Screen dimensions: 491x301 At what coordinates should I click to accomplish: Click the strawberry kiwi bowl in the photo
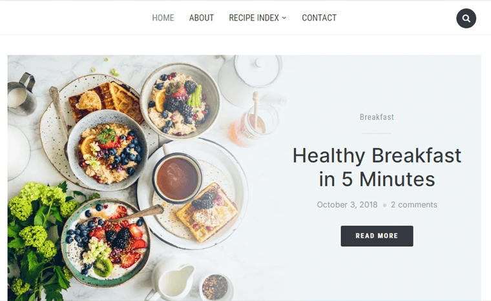[105, 242]
